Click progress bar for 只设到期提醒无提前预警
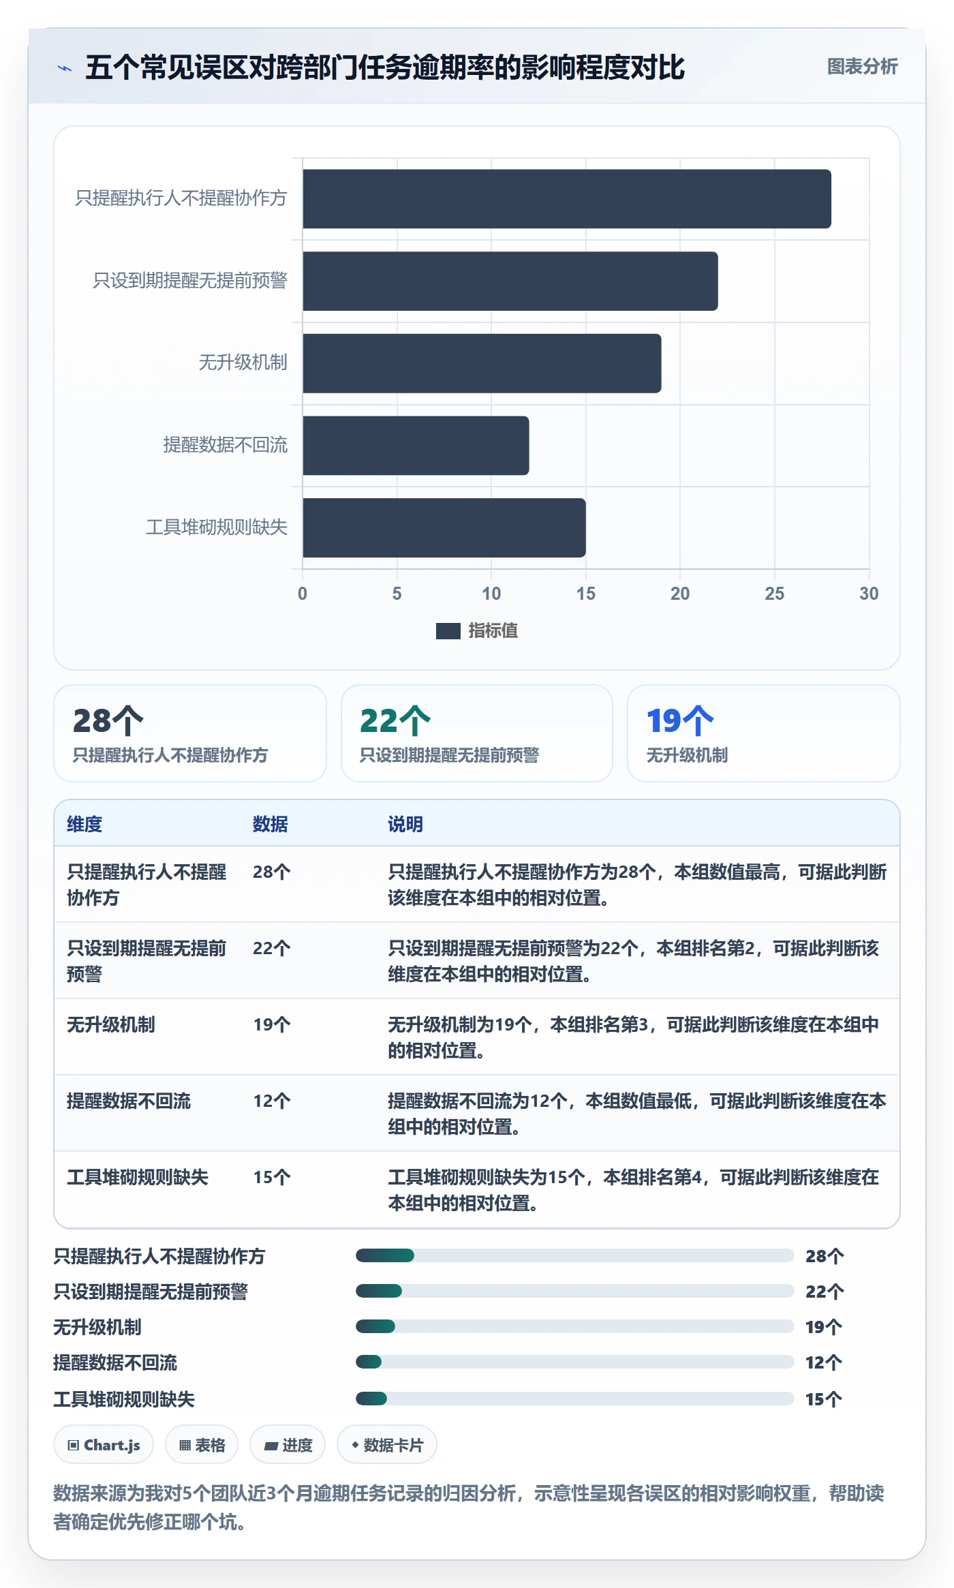Viewport: 954px width, 1588px height. (574, 1291)
